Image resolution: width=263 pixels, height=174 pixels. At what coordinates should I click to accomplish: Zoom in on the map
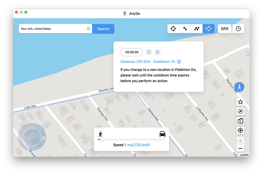(240, 141)
